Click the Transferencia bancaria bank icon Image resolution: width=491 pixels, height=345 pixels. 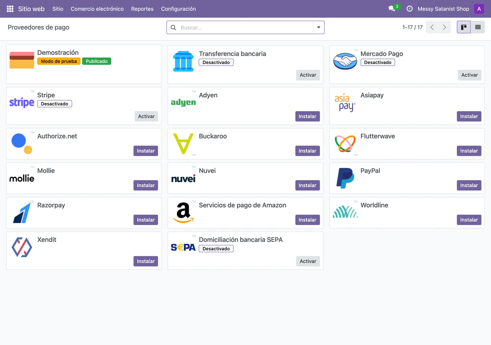pos(183,61)
